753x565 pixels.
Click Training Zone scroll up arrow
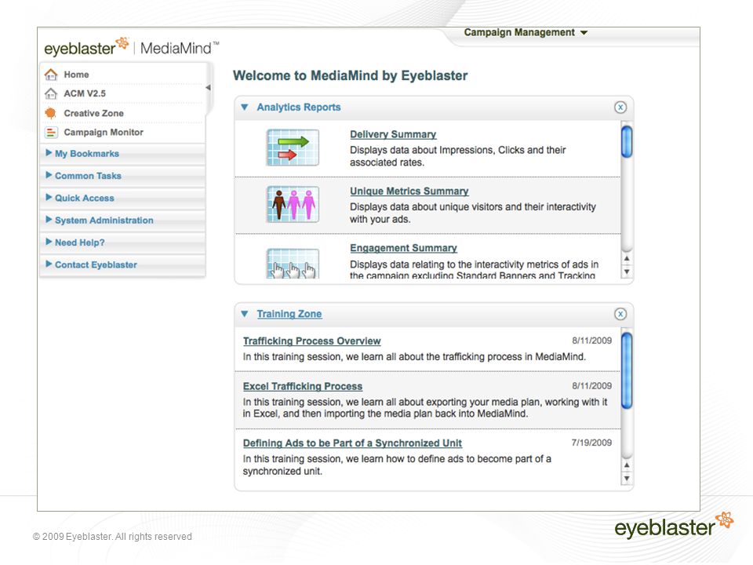pos(626,465)
